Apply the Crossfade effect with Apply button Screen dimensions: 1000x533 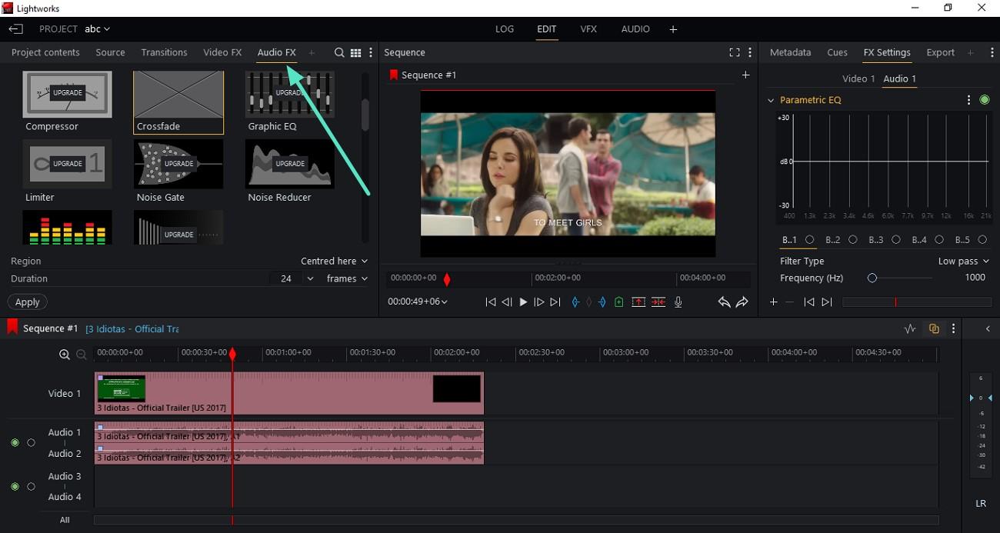click(x=28, y=302)
